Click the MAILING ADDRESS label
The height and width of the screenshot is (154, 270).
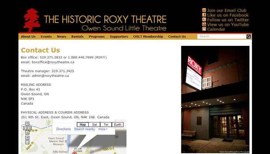tap(36, 85)
